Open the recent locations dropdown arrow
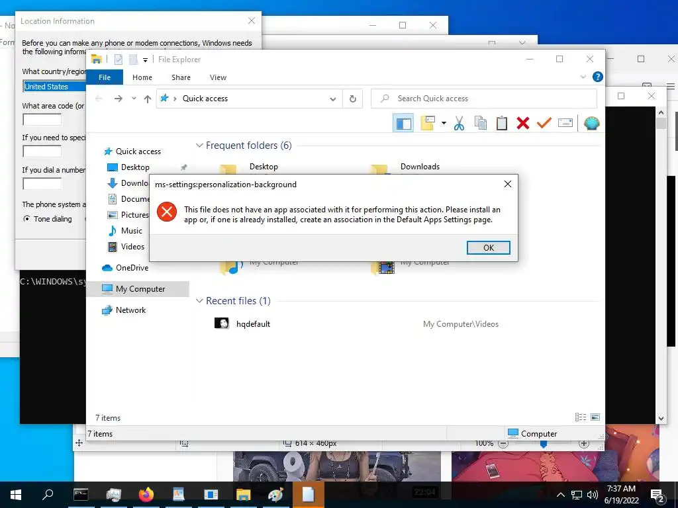This screenshot has height=508, width=678. (x=134, y=99)
